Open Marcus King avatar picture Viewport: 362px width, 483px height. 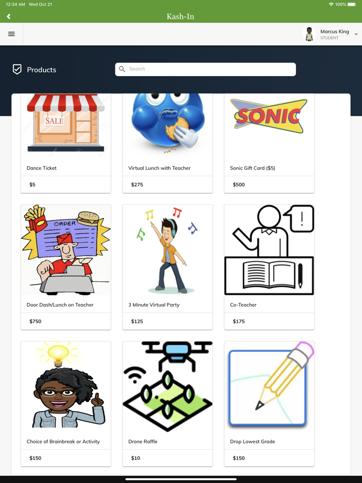click(x=309, y=34)
